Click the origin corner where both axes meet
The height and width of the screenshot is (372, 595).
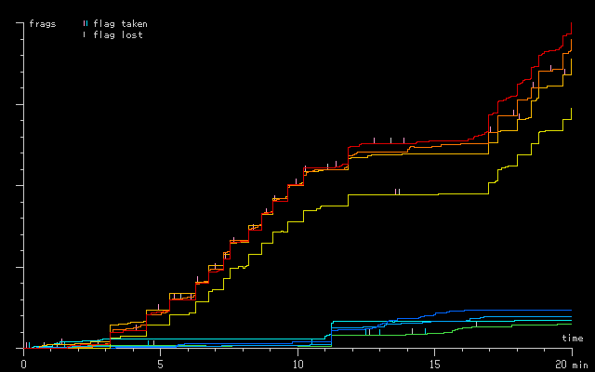tap(23, 349)
